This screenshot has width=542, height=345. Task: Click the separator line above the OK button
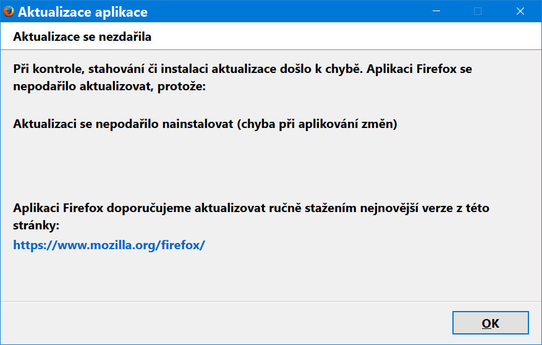[271, 301]
